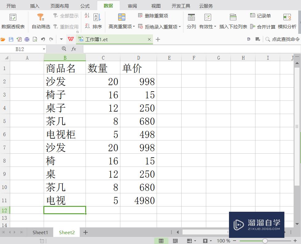Open the 数据透视表 pivot table tool
Screen dimensions: 301x244
13,22
